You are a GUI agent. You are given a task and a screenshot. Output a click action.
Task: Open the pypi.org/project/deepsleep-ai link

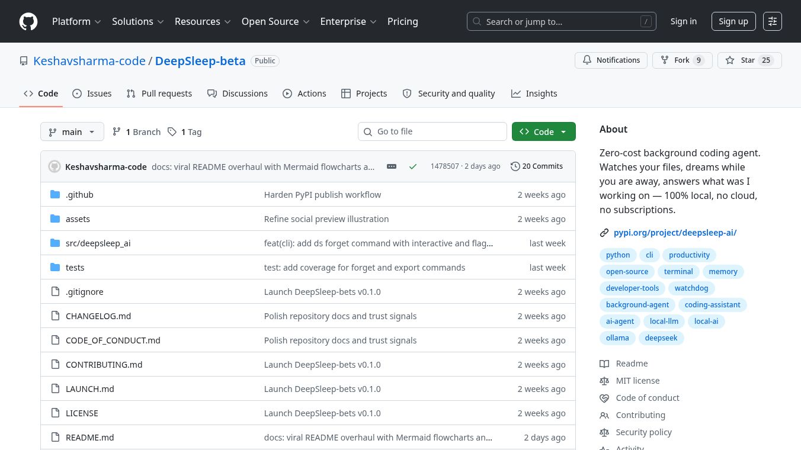tap(675, 233)
